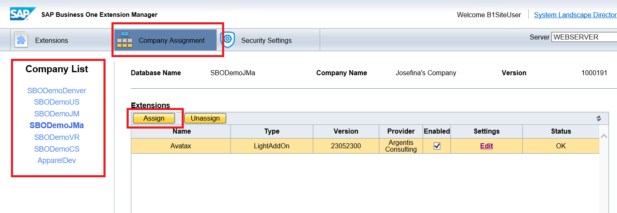The height and width of the screenshot is (213, 617).
Task: Select SBODemoDenver in Company List
Action: (57, 90)
